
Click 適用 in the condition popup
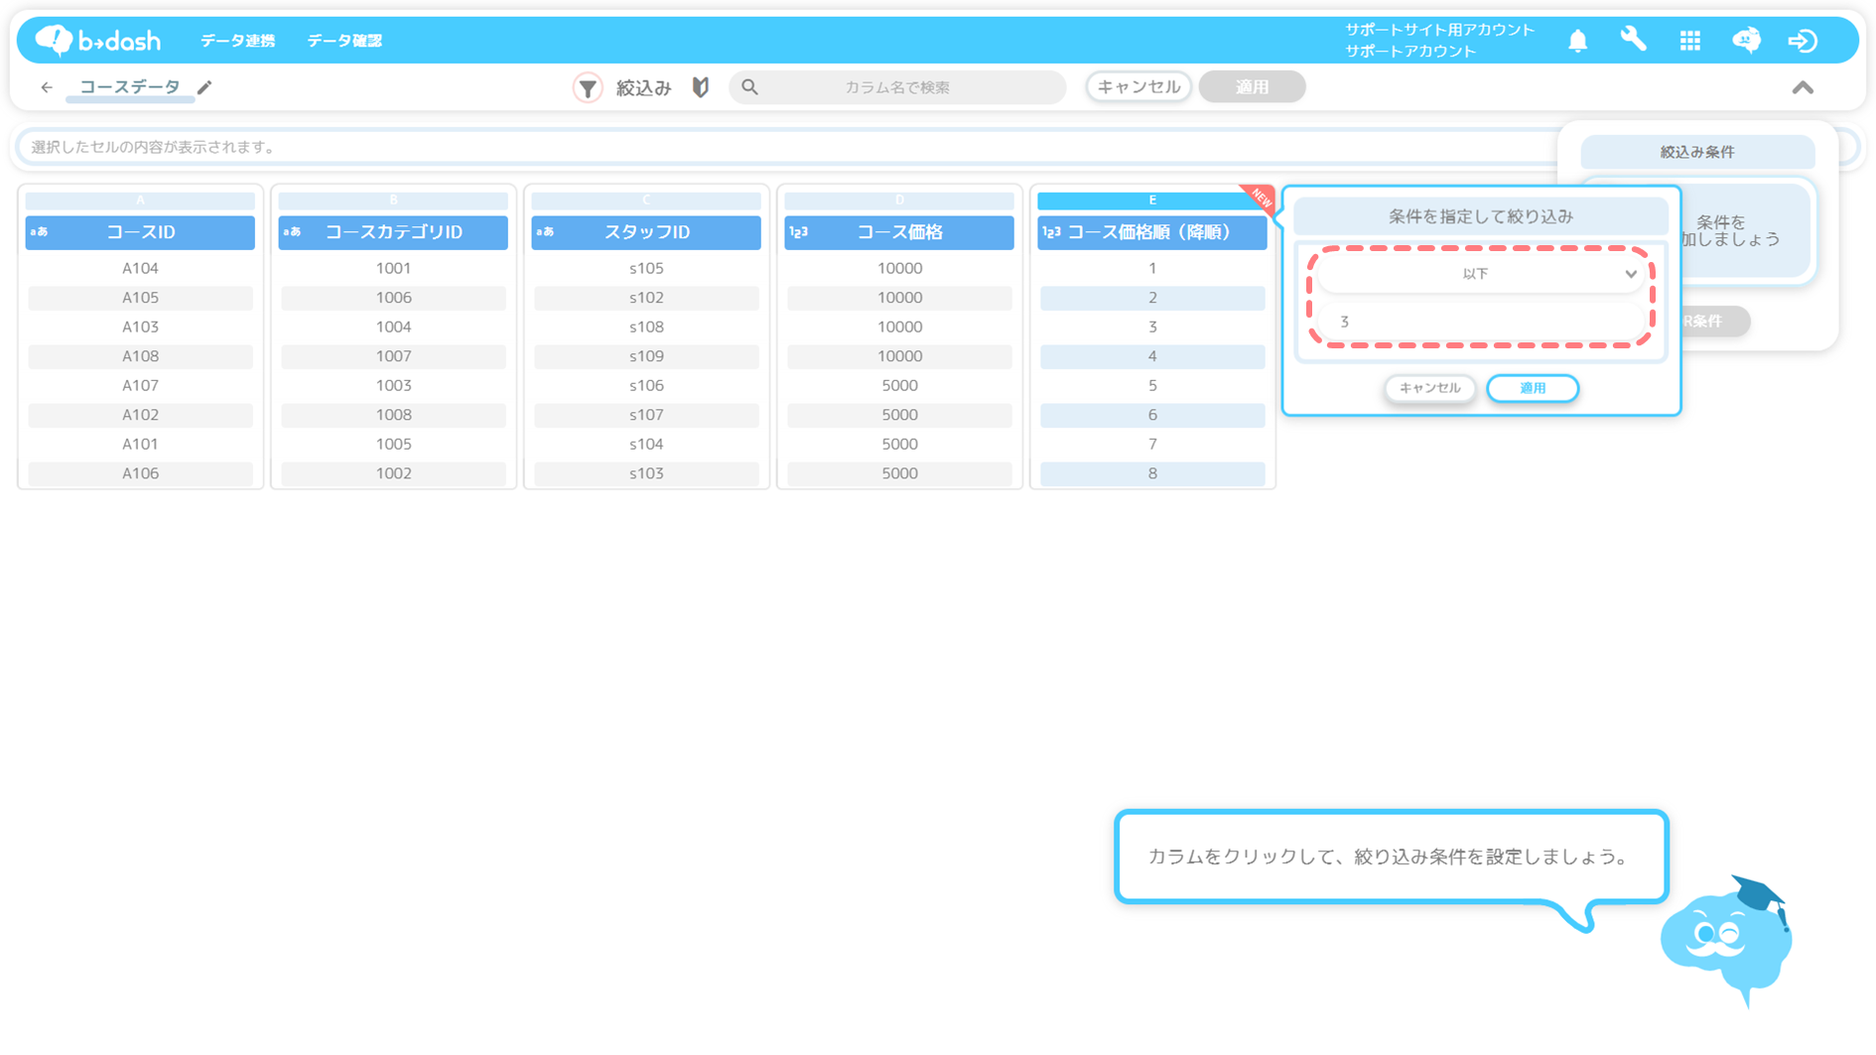tap(1533, 388)
